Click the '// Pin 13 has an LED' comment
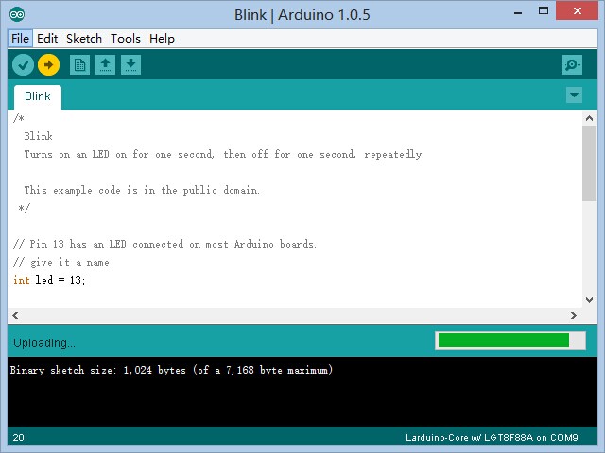This screenshot has height=453, width=605. (164, 244)
